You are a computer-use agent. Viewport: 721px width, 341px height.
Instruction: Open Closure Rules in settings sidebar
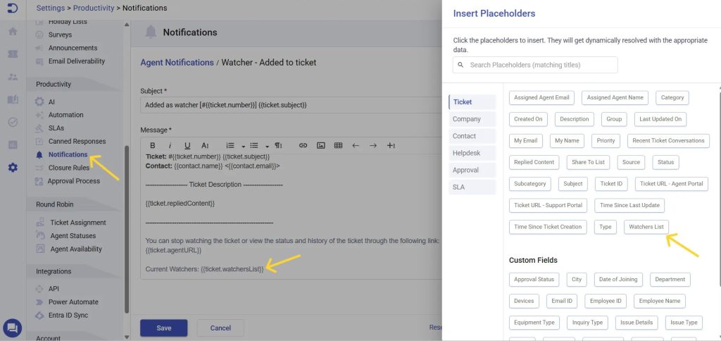(68, 168)
